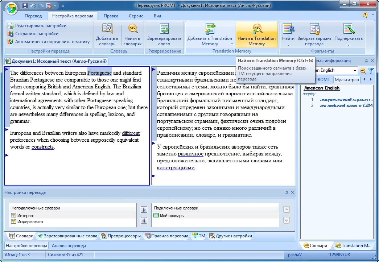
Task: Select Интернет in unconnected dictionaries list
Action: (26, 216)
